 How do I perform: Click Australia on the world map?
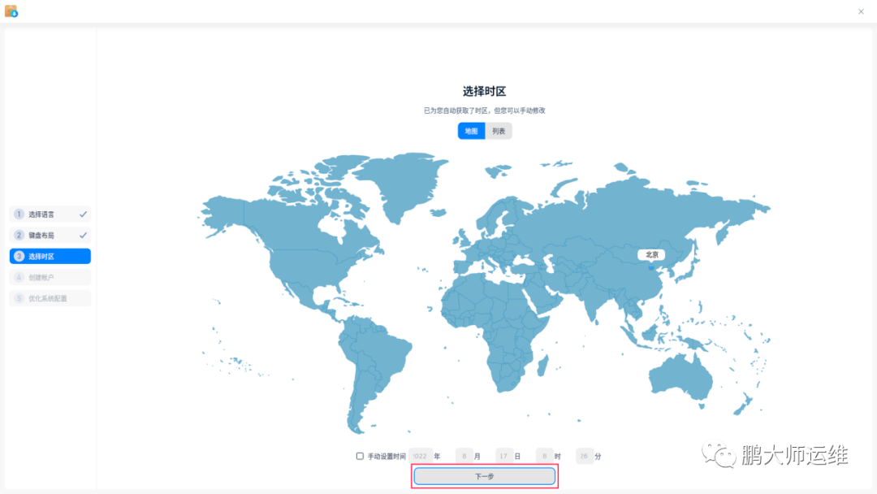click(x=680, y=378)
